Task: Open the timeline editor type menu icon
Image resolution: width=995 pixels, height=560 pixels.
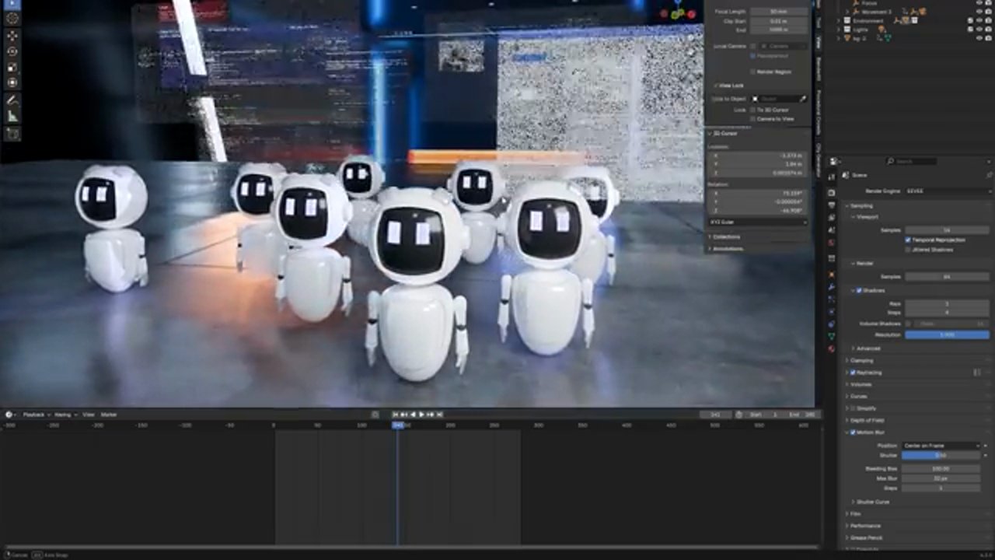Action: click(x=11, y=415)
